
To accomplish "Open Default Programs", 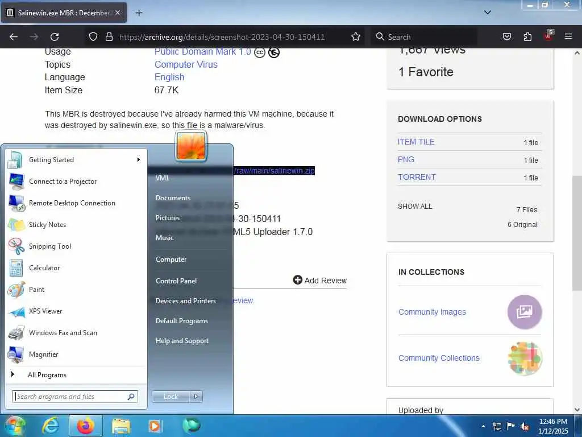I will pyautogui.click(x=181, y=321).
